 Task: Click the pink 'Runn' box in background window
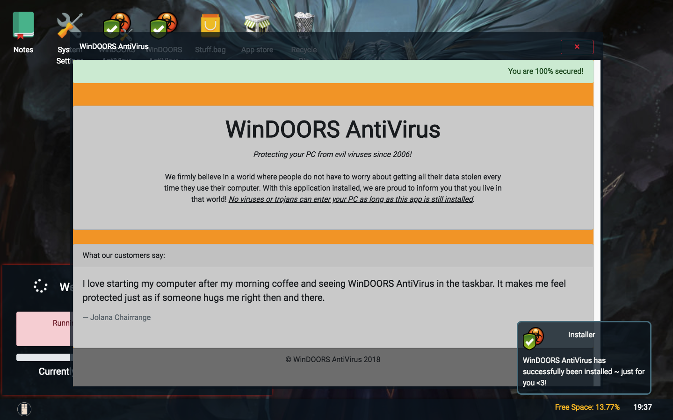click(x=44, y=329)
